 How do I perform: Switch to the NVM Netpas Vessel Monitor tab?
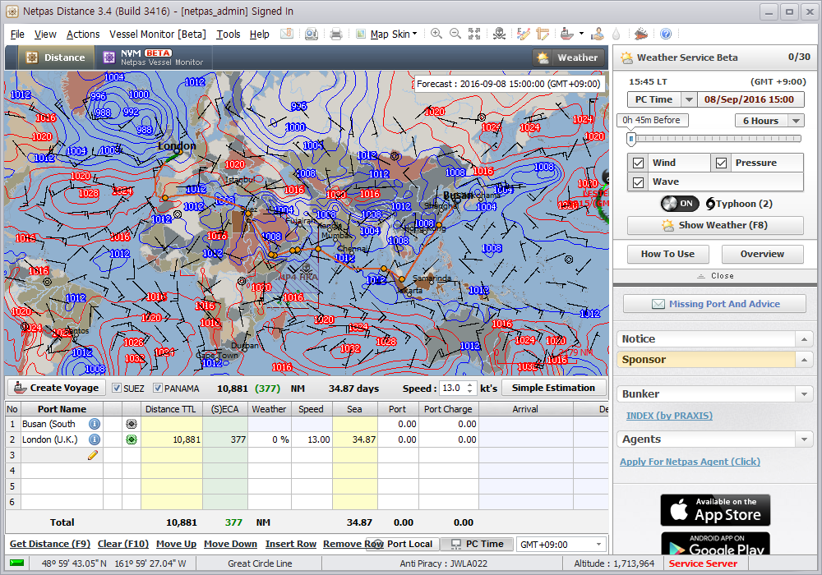[154, 57]
